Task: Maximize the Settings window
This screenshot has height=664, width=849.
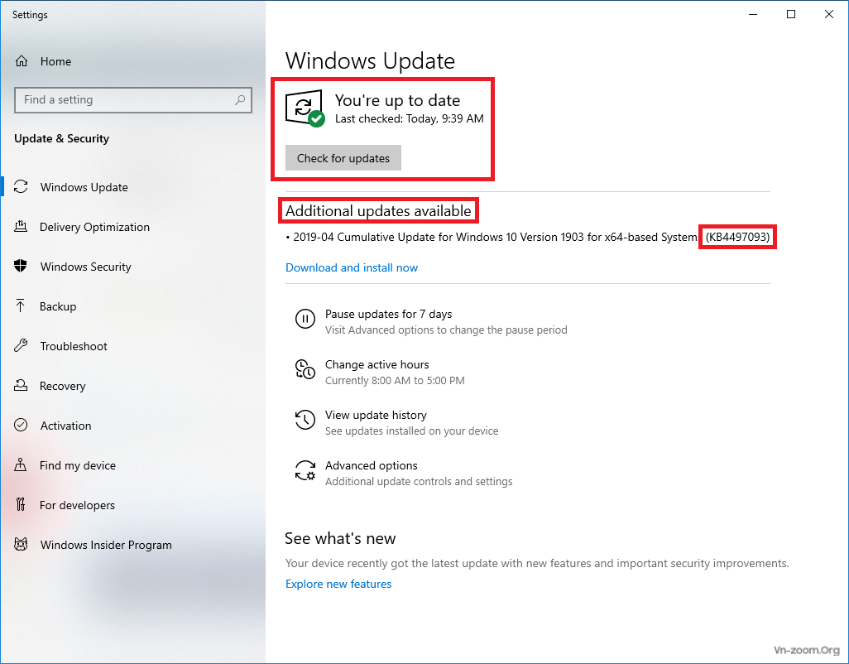Action: [790, 15]
